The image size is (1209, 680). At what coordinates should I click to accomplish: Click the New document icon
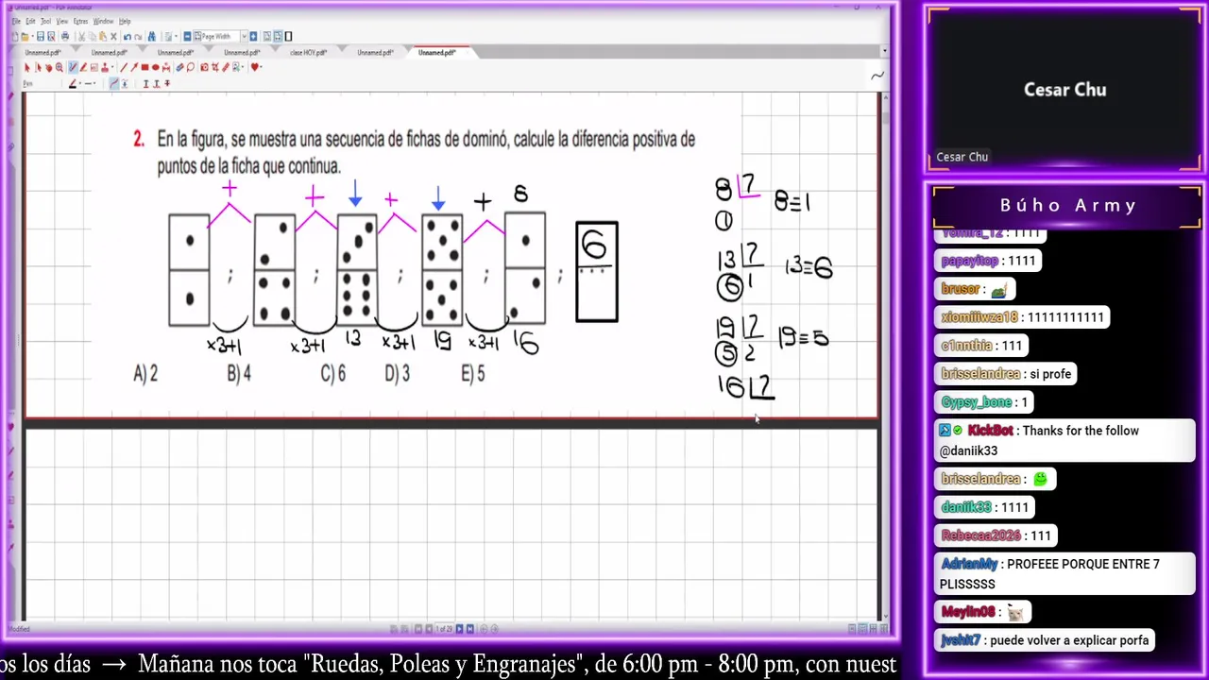15,37
